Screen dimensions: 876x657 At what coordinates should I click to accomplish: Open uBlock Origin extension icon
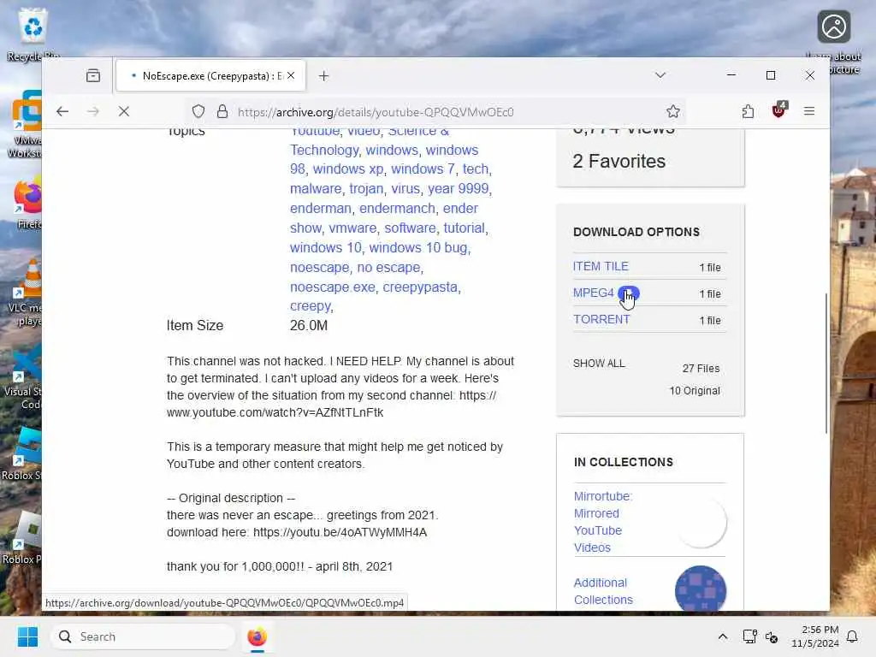pos(778,110)
